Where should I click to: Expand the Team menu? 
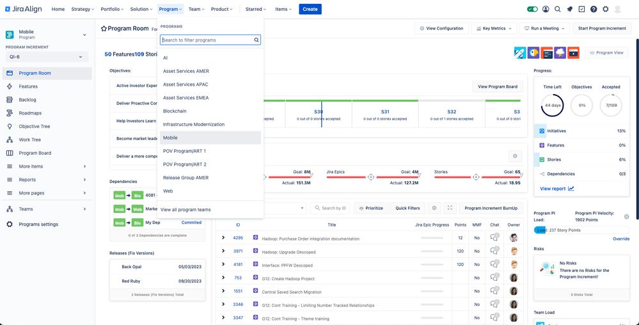click(196, 9)
